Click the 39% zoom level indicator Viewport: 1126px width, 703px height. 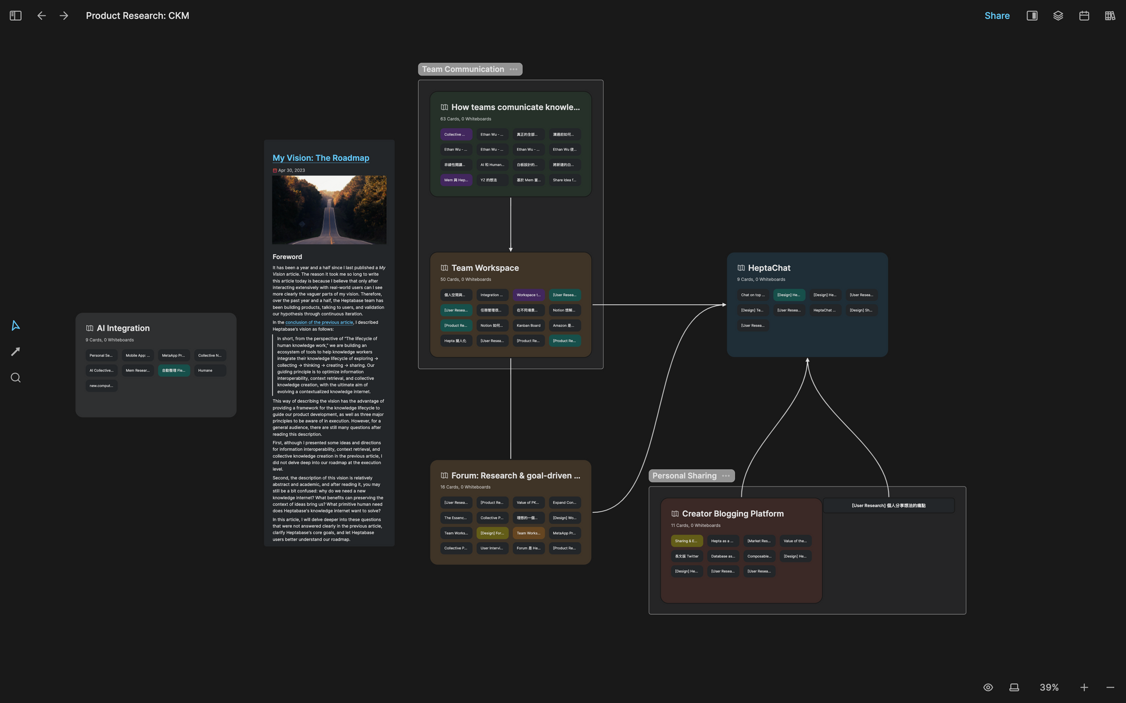tap(1049, 687)
